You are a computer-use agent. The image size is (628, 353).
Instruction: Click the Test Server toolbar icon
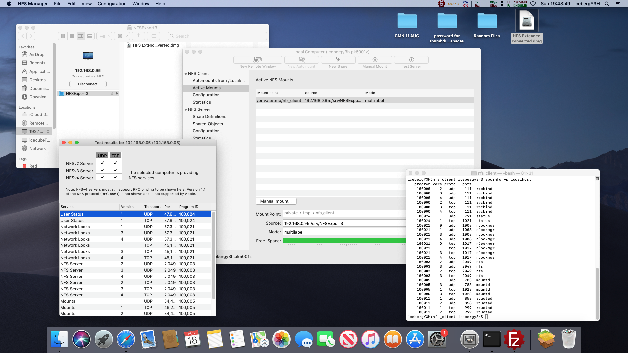[x=411, y=60]
